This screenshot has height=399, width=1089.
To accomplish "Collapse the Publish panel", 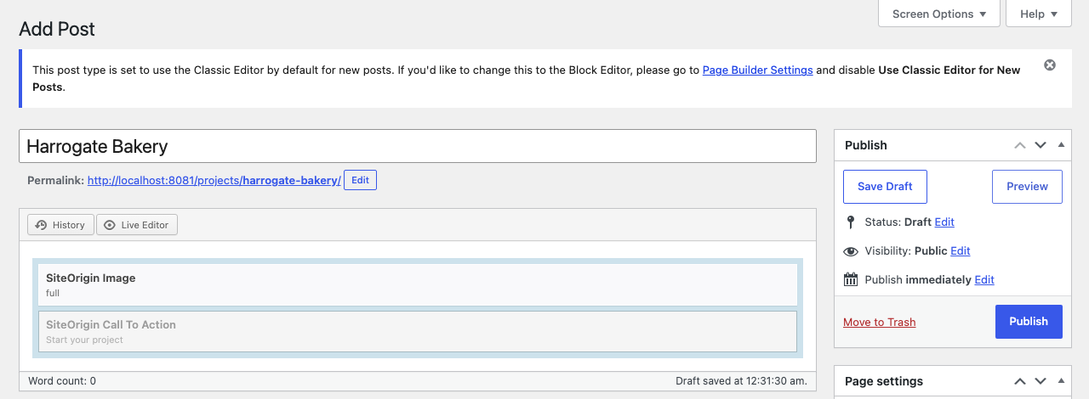I will [x=1060, y=145].
